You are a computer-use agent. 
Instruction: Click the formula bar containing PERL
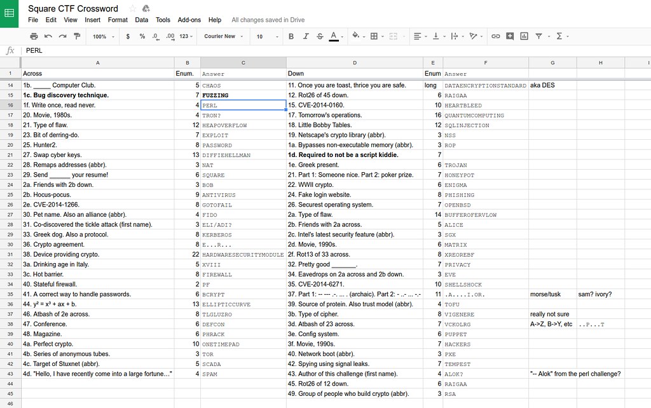click(336, 51)
